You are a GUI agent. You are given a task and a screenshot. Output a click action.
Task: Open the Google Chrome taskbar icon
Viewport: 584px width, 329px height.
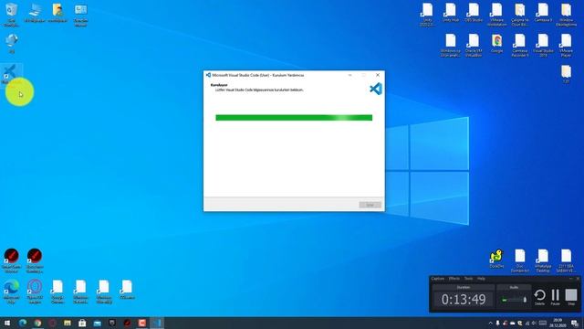(x=37, y=323)
